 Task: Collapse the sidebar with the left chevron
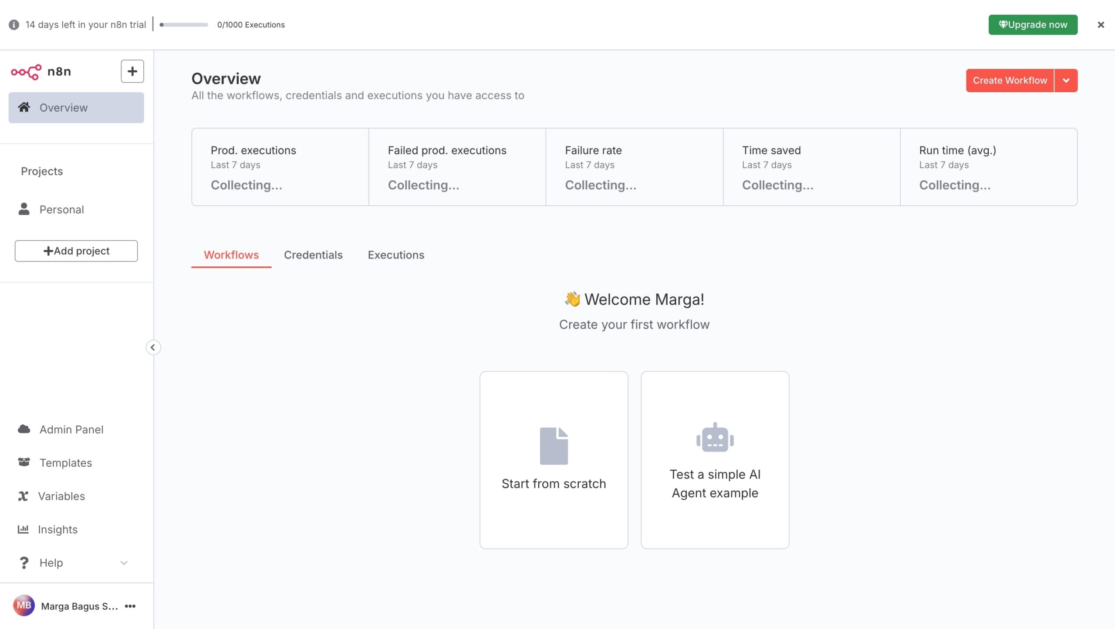153,347
